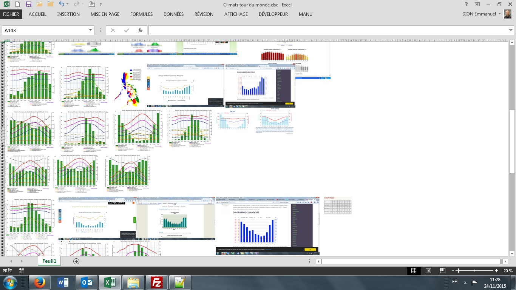Open Customize Quick Access Toolbar dropdown
This screenshot has height=290, width=516.
[100, 5]
